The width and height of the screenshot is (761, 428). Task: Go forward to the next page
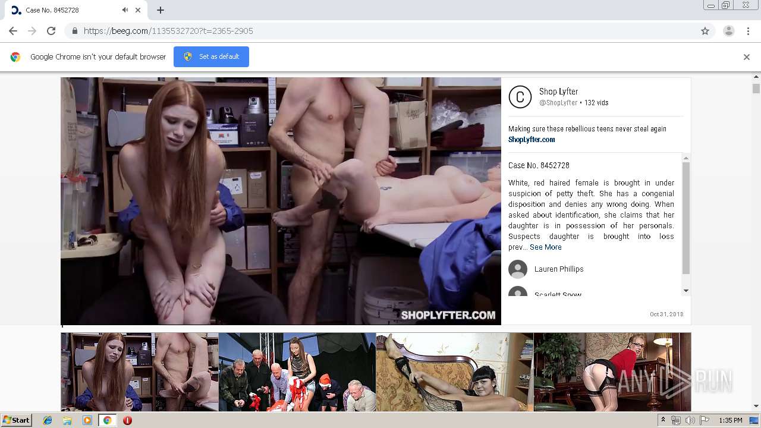[32, 31]
